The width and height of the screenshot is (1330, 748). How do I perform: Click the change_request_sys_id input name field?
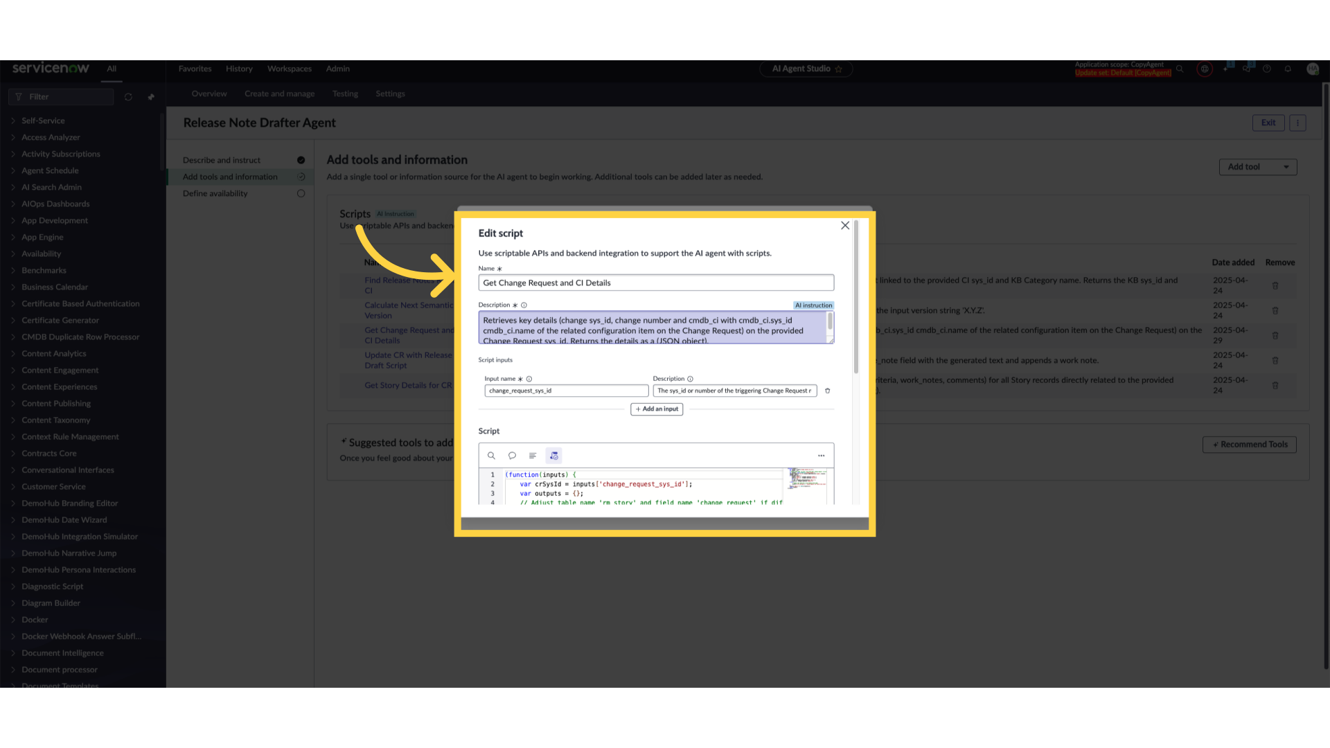[566, 391]
